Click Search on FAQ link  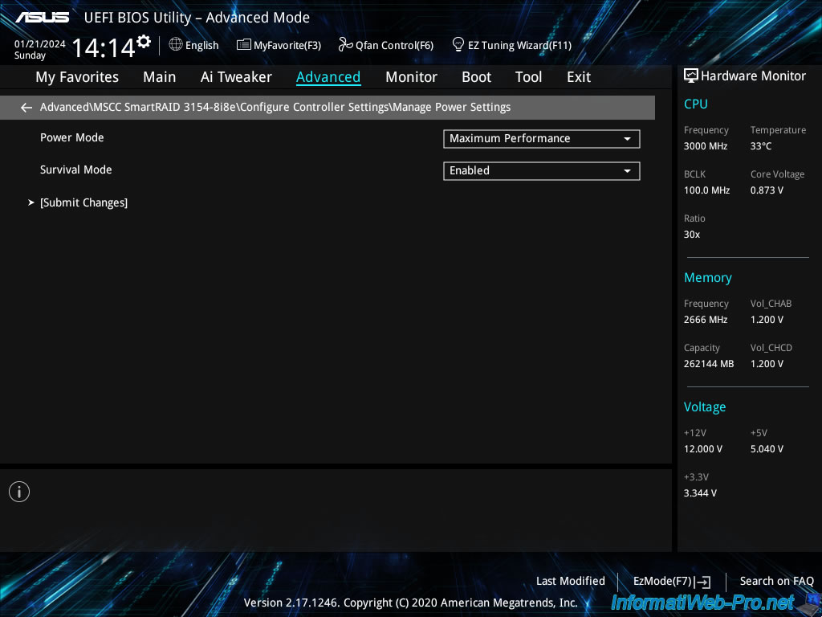tap(776, 581)
